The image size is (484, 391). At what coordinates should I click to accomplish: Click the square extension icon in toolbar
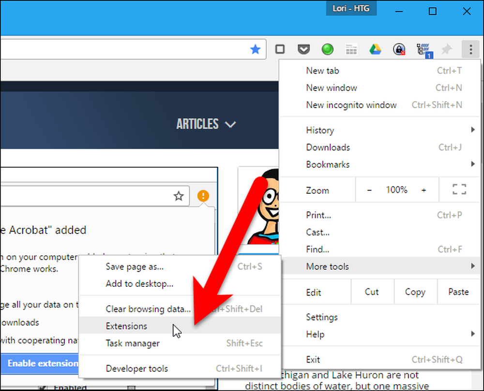click(280, 49)
